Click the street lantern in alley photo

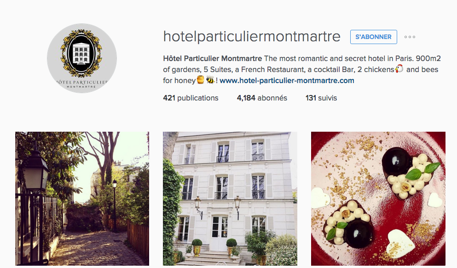coord(35,171)
